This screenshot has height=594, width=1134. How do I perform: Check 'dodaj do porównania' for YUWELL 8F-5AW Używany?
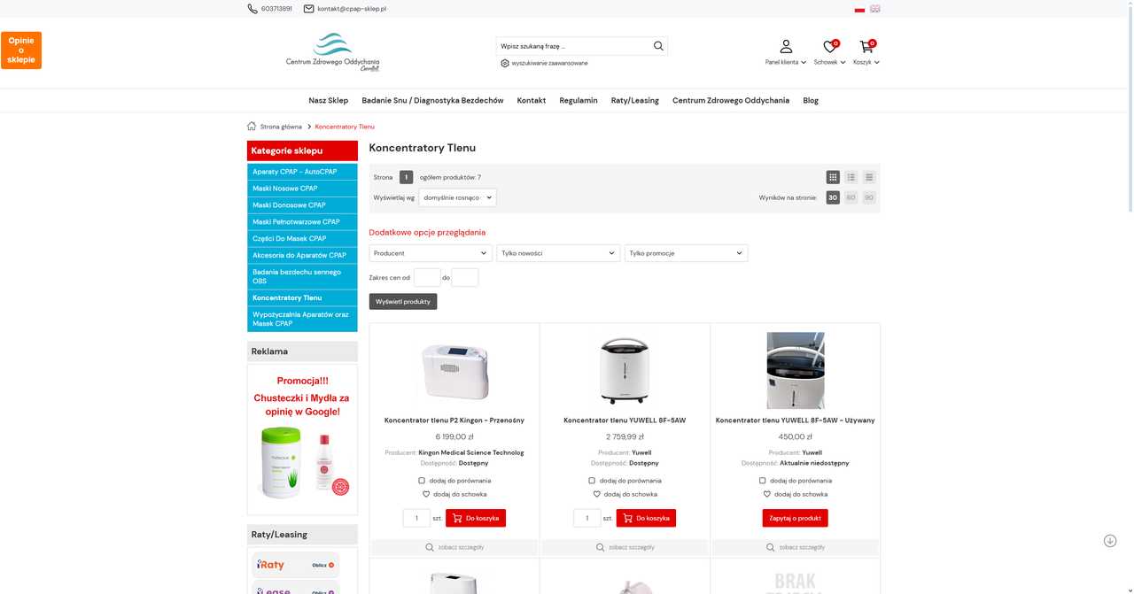tap(762, 481)
